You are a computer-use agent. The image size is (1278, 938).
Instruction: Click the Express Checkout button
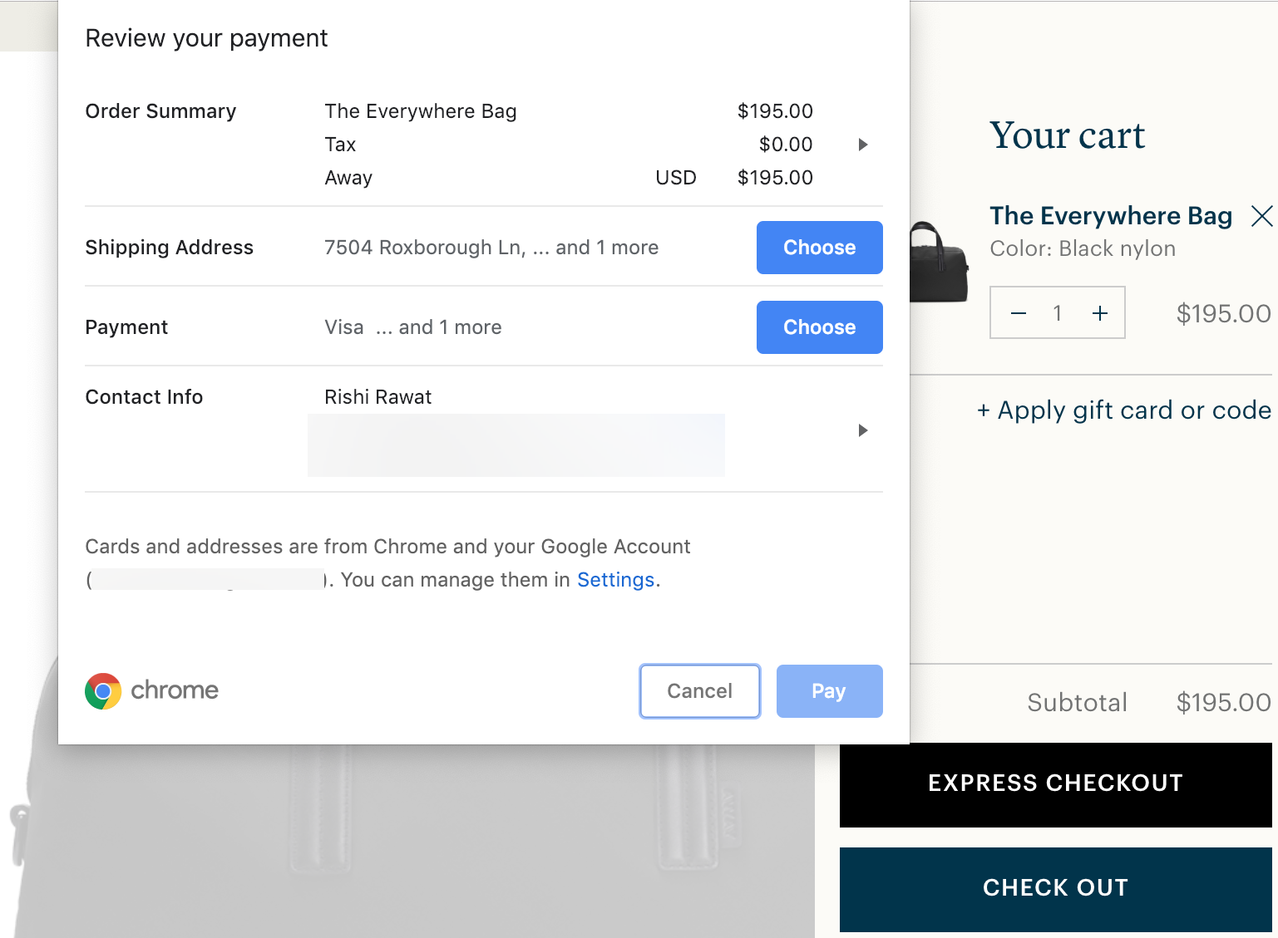1056,784
